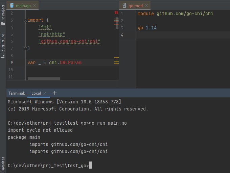Click fold marker at import block closing parenthesis
The height and width of the screenshot is (173, 230).
pos(25,48)
